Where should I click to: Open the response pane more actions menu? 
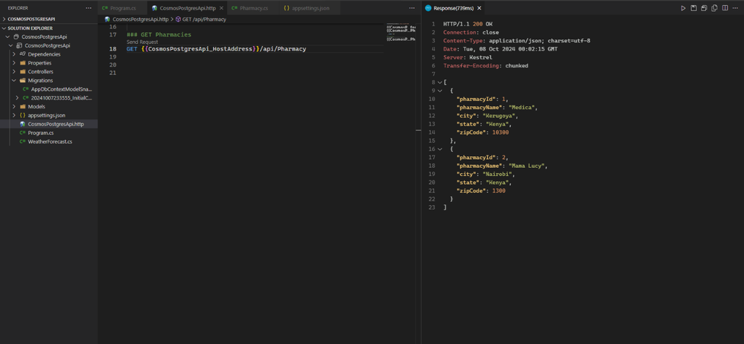735,8
